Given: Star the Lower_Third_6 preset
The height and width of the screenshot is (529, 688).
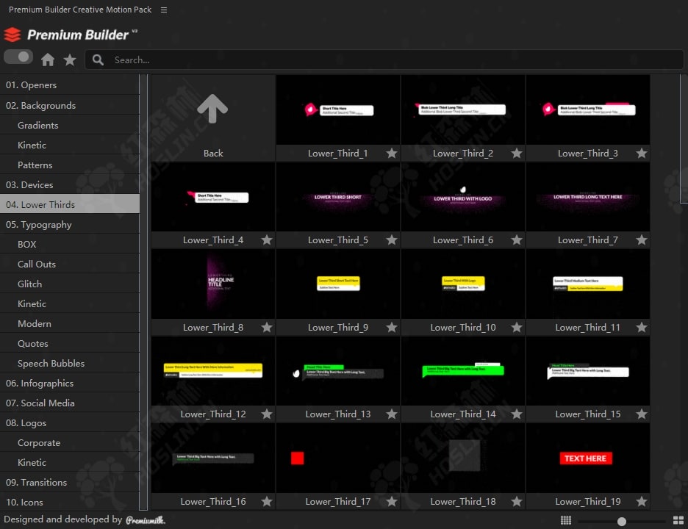Looking at the screenshot, I should [517, 240].
